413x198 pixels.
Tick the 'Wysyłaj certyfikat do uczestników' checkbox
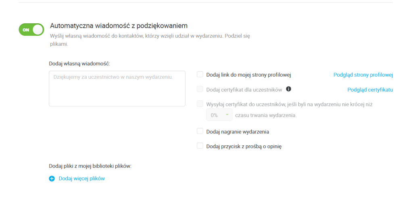[x=200, y=104]
